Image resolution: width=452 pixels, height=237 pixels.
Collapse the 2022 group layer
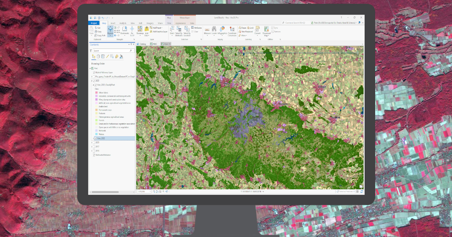click(91, 81)
